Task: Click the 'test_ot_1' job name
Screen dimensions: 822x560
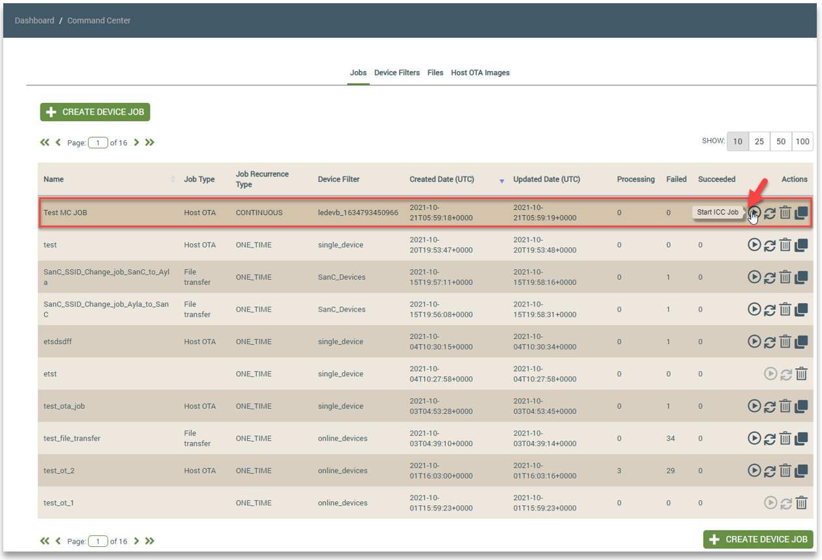Action: pyautogui.click(x=59, y=503)
